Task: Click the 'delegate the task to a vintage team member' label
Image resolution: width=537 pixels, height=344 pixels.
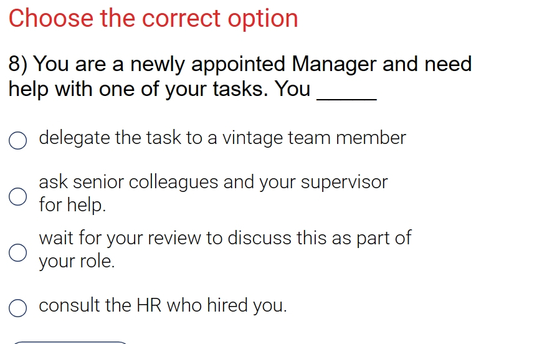Action: coord(222,138)
